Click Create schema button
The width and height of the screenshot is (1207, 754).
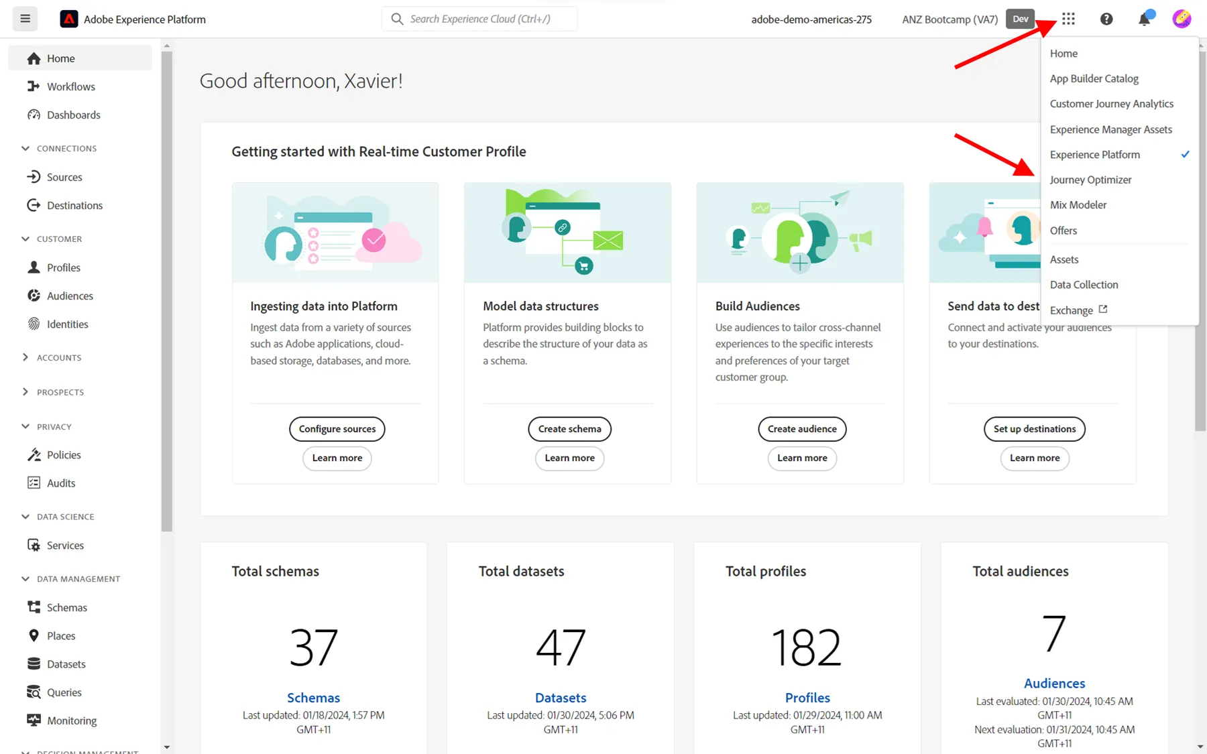point(570,429)
